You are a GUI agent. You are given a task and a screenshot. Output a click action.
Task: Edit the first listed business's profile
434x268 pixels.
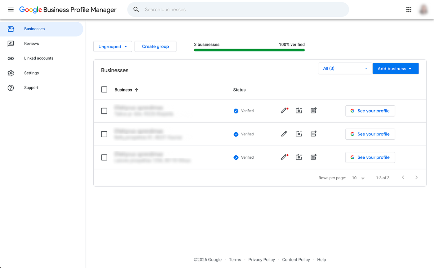pos(284,111)
